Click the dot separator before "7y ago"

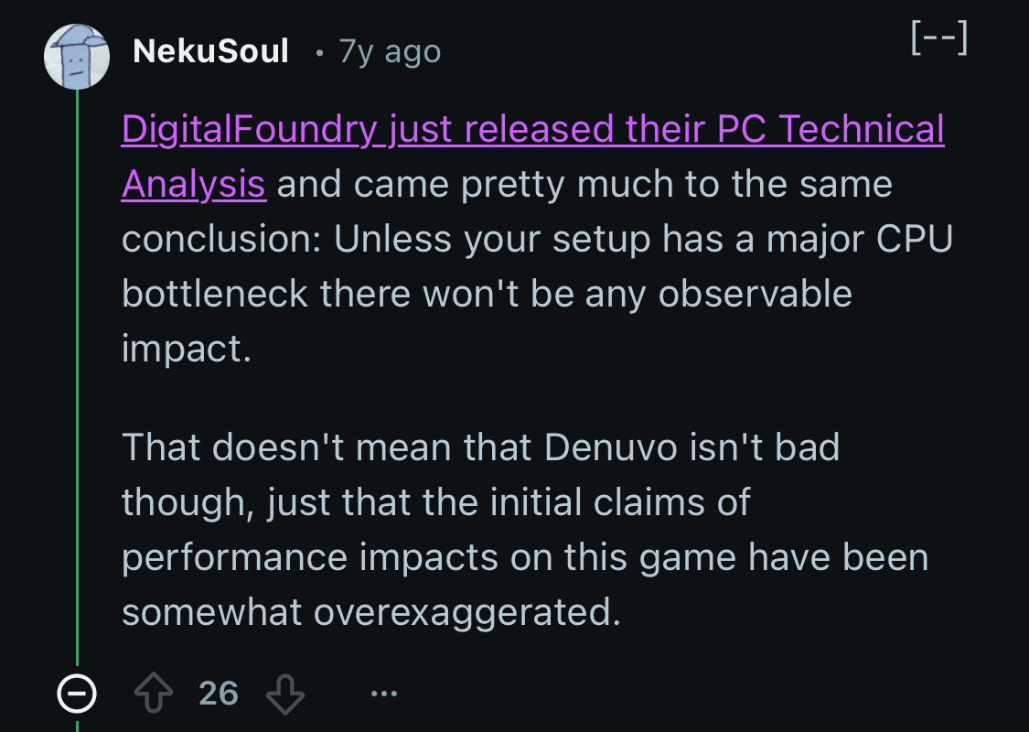click(x=318, y=53)
